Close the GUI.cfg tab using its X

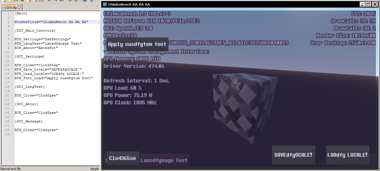pyautogui.click(x=19, y=8)
